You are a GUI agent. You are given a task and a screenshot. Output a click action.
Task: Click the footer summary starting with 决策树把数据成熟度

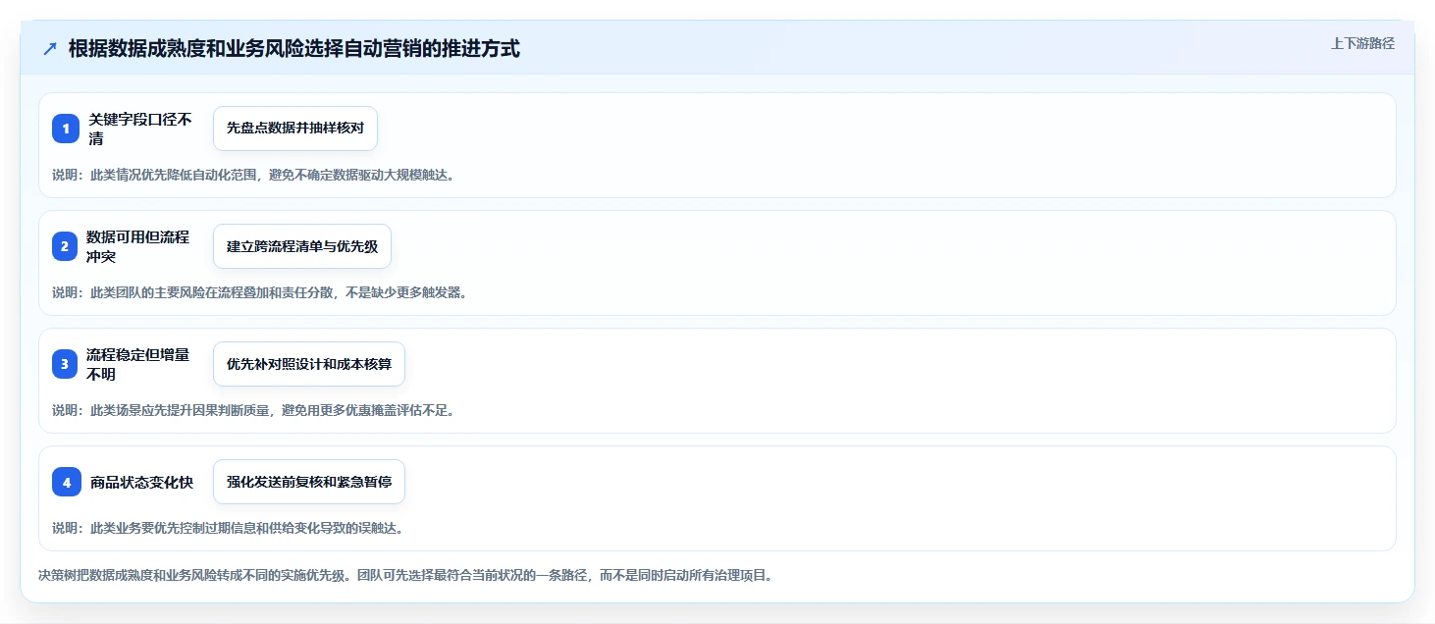[x=405, y=576]
